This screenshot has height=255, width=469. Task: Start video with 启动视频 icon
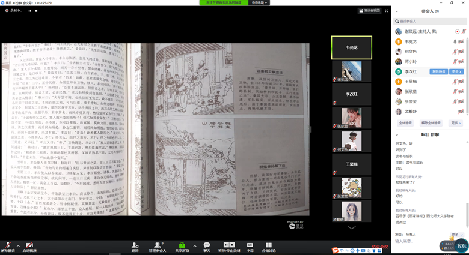pyautogui.click(x=29, y=245)
